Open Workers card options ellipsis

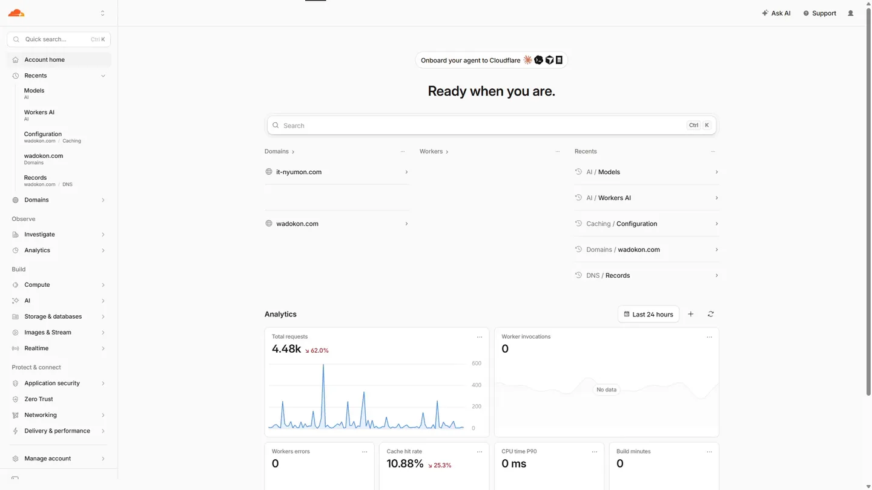point(558,152)
